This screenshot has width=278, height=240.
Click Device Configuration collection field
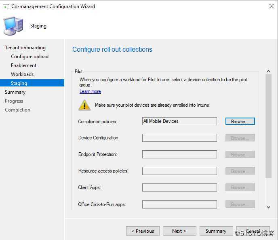(179, 138)
